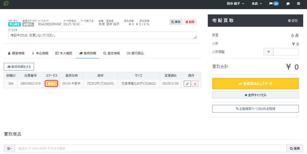Click slip number 289339221216

pyautogui.click(x=31, y=83)
